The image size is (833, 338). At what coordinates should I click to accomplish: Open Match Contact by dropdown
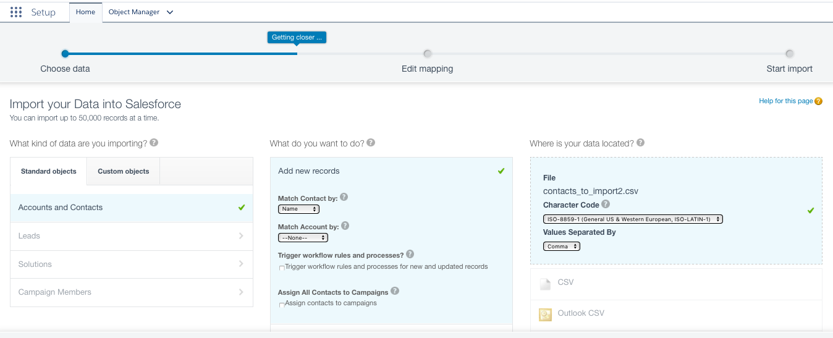click(298, 209)
